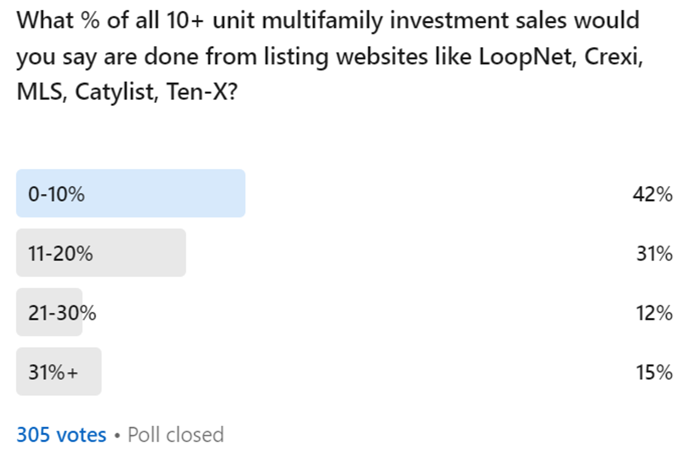
Task: Select the 31%+ poll result bar
Action: pos(59,372)
